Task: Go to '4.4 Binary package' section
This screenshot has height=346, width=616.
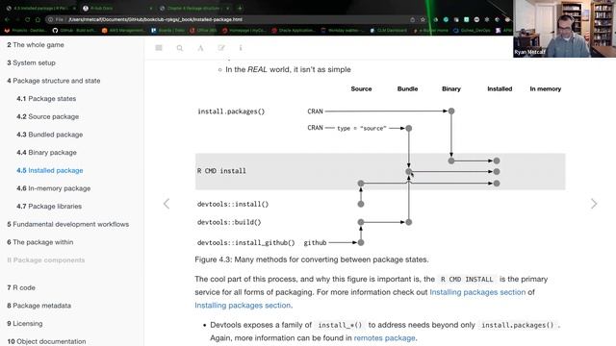Action: (x=46, y=152)
